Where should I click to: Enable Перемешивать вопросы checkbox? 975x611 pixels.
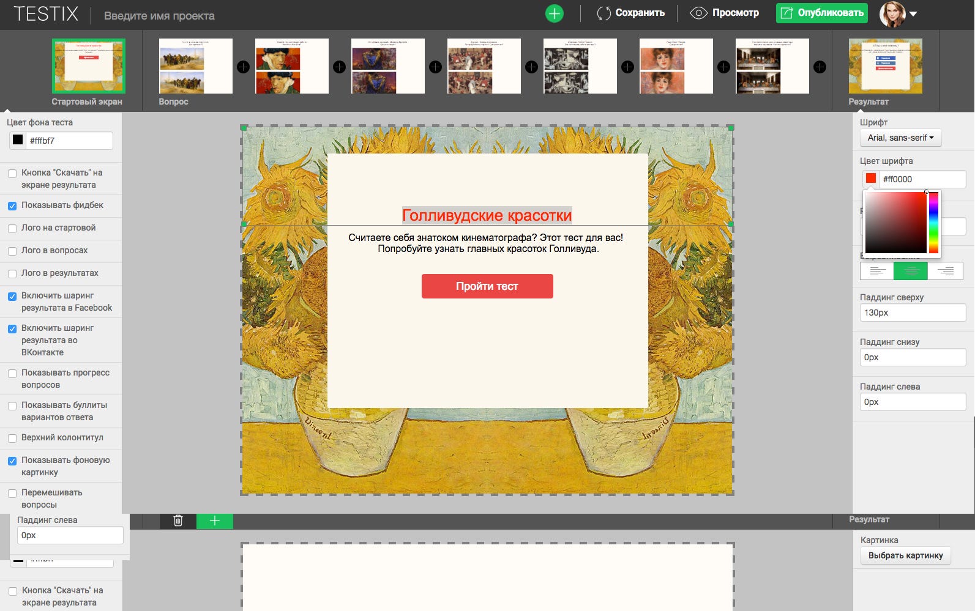[12, 494]
